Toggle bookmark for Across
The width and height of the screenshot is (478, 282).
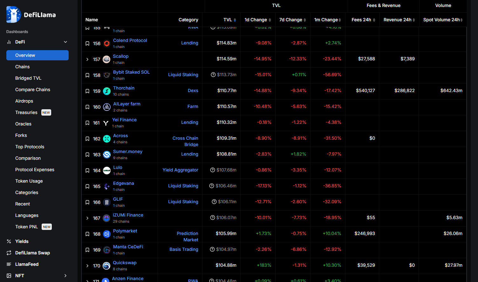point(87,139)
